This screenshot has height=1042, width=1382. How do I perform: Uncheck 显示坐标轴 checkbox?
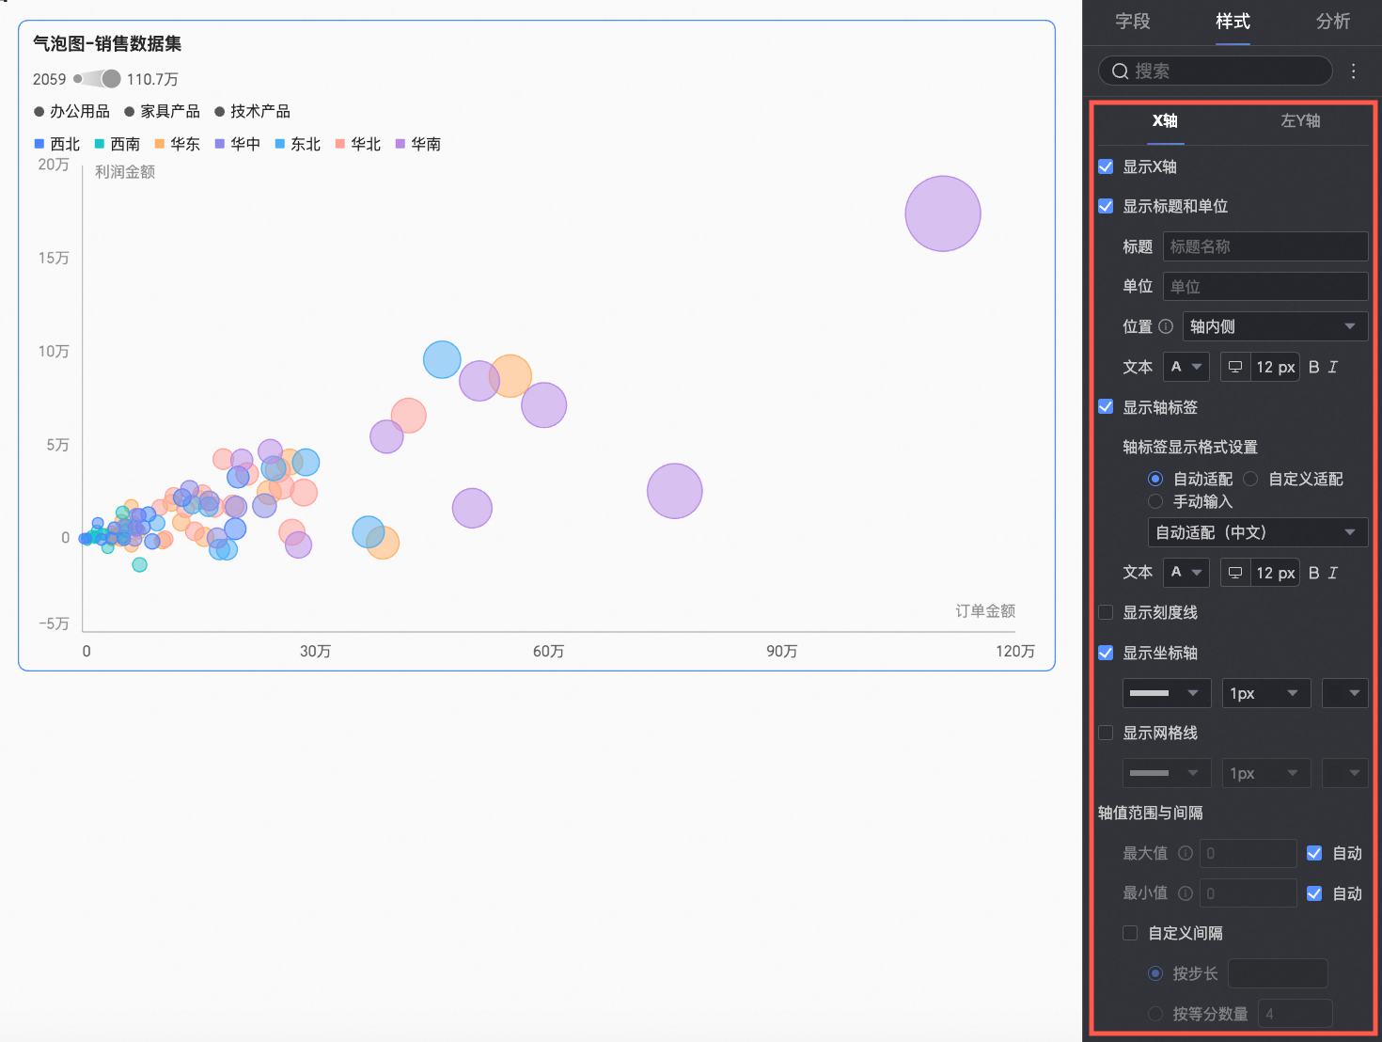tap(1106, 653)
